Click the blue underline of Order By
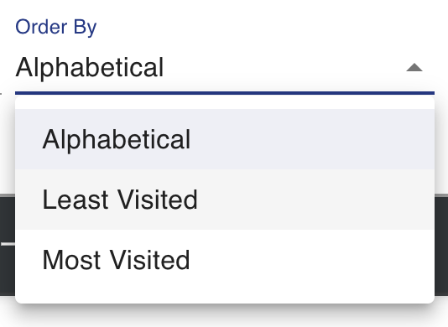This screenshot has height=327, width=448. [225, 93]
